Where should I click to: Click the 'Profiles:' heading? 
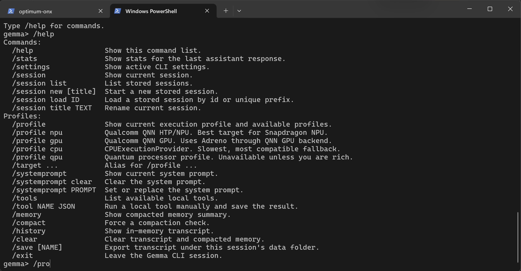[x=22, y=116]
